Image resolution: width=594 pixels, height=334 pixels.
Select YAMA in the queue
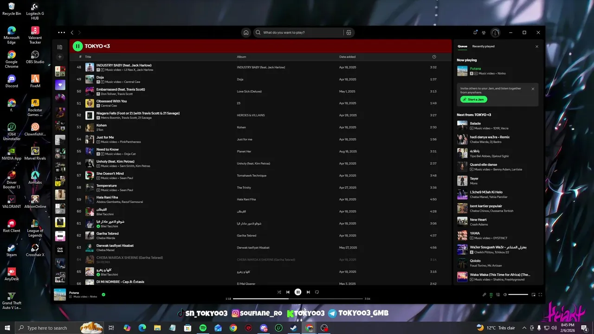pyautogui.click(x=498, y=236)
